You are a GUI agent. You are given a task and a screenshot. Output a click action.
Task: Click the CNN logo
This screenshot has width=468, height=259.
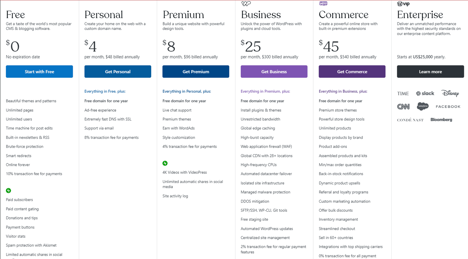click(403, 107)
